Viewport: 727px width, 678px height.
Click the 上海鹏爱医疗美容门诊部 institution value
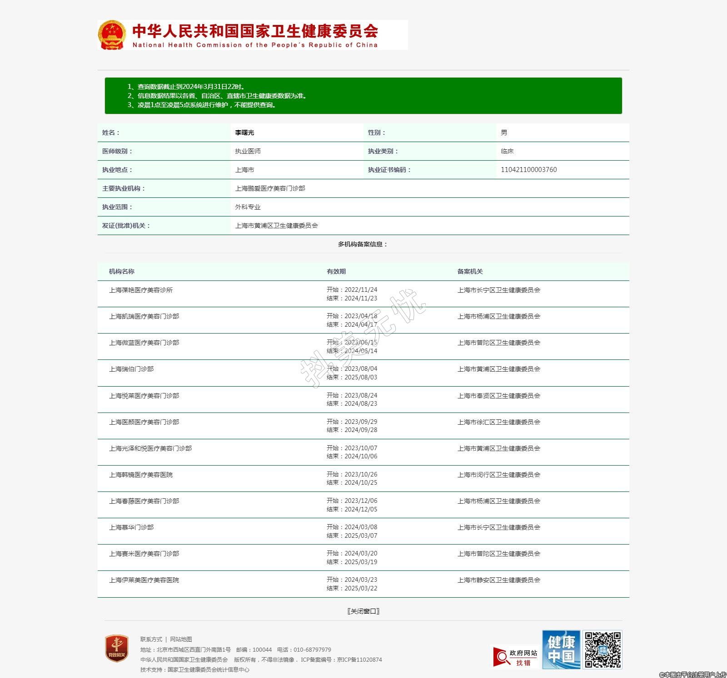[x=270, y=188]
